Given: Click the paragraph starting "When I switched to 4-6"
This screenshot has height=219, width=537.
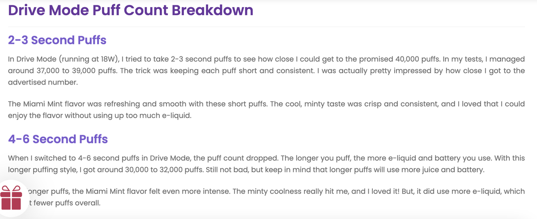Looking at the screenshot, I should click(267, 164).
